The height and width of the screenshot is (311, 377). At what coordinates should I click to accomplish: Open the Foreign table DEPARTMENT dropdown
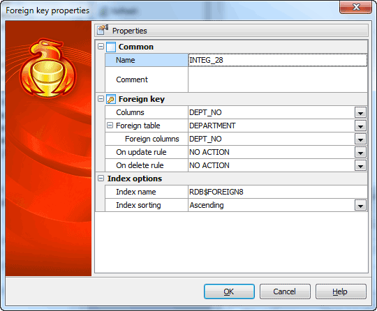360,126
